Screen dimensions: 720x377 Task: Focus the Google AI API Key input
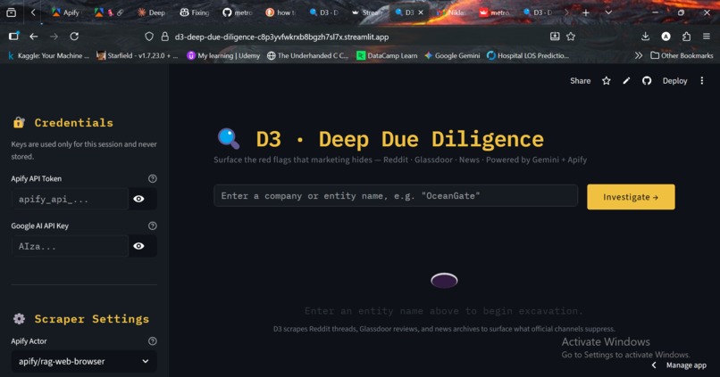click(70, 247)
